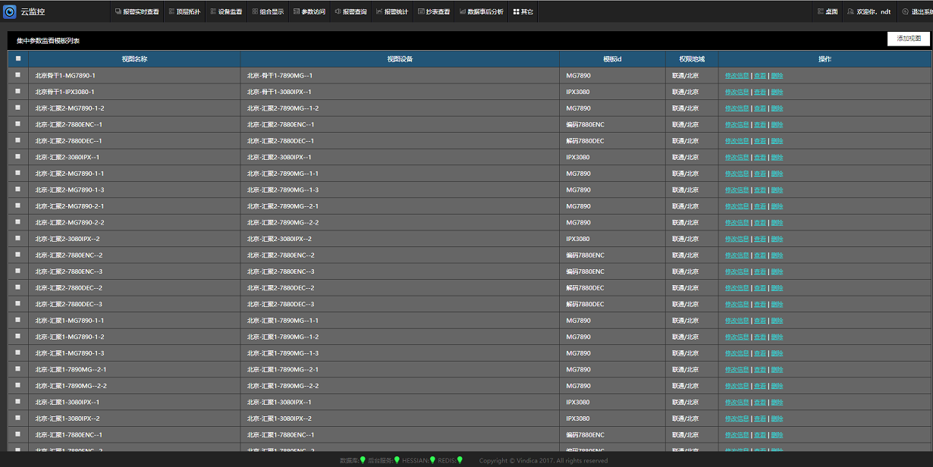Click the 添加视图 button
Viewport: 933px width, 467px height.
[908, 39]
